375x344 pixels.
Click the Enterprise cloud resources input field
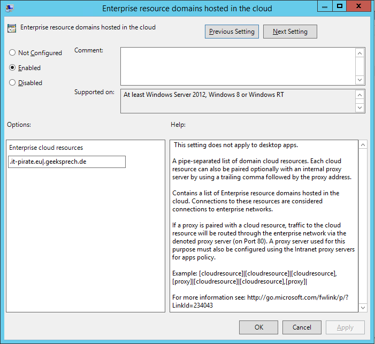click(x=67, y=162)
